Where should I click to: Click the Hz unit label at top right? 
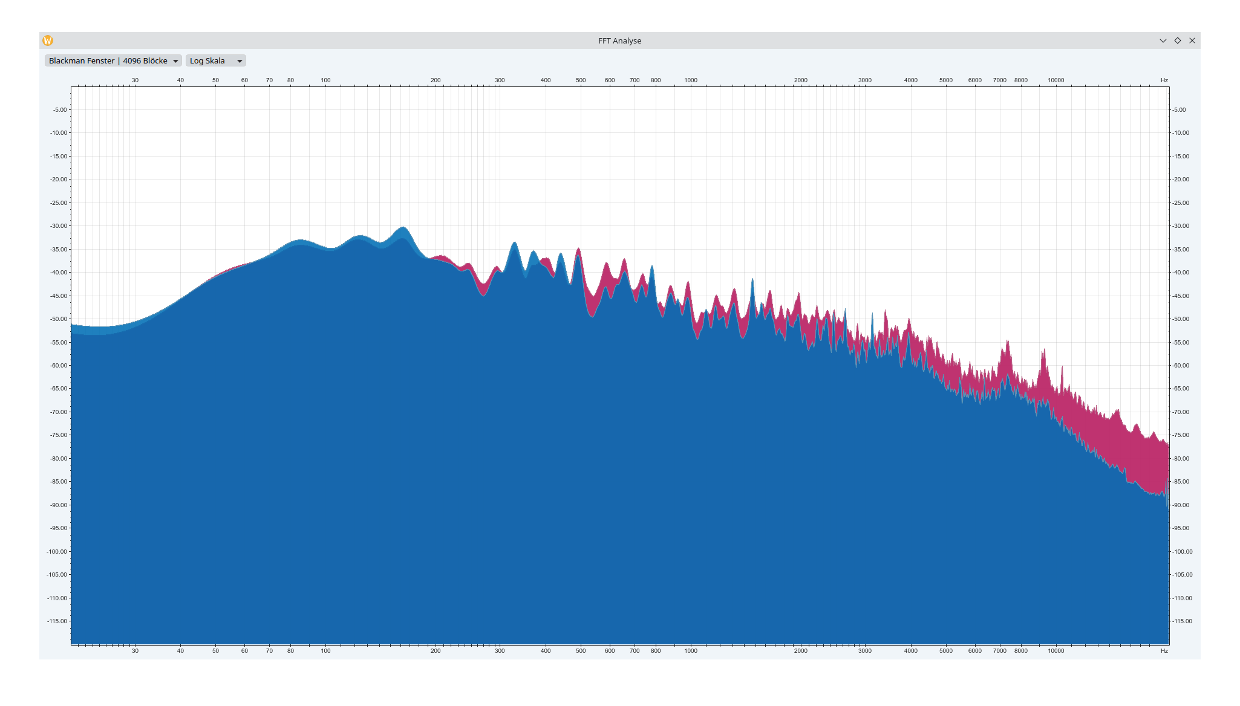click(1164, 80)
